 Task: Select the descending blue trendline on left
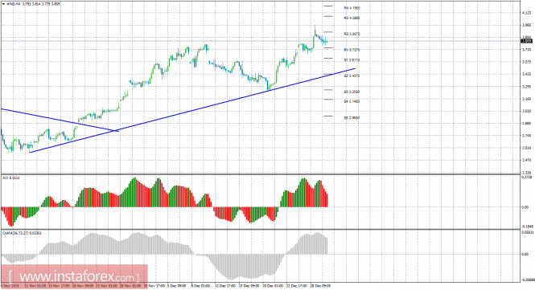pos(60,120)
